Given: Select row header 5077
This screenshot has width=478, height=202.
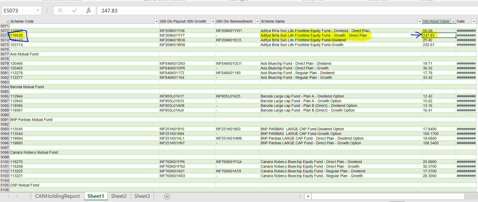Looking at the screenshot, I should pos(5,54).
